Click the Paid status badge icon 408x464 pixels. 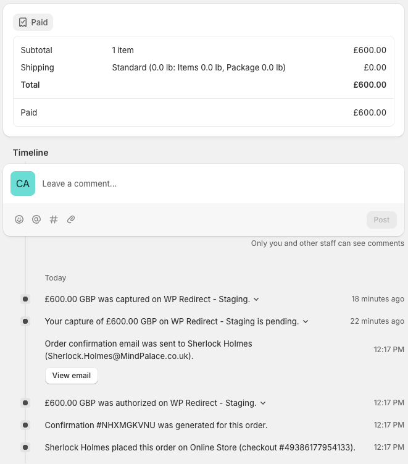coord(23,22)
